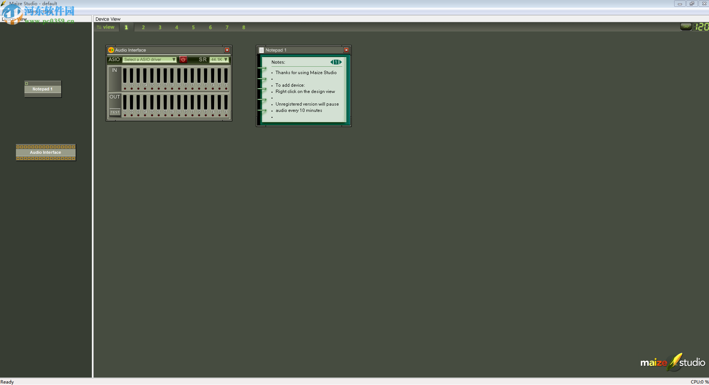Click first top input port on Audio Interface block
Screen dimensions: 709x385
[18, 147]
